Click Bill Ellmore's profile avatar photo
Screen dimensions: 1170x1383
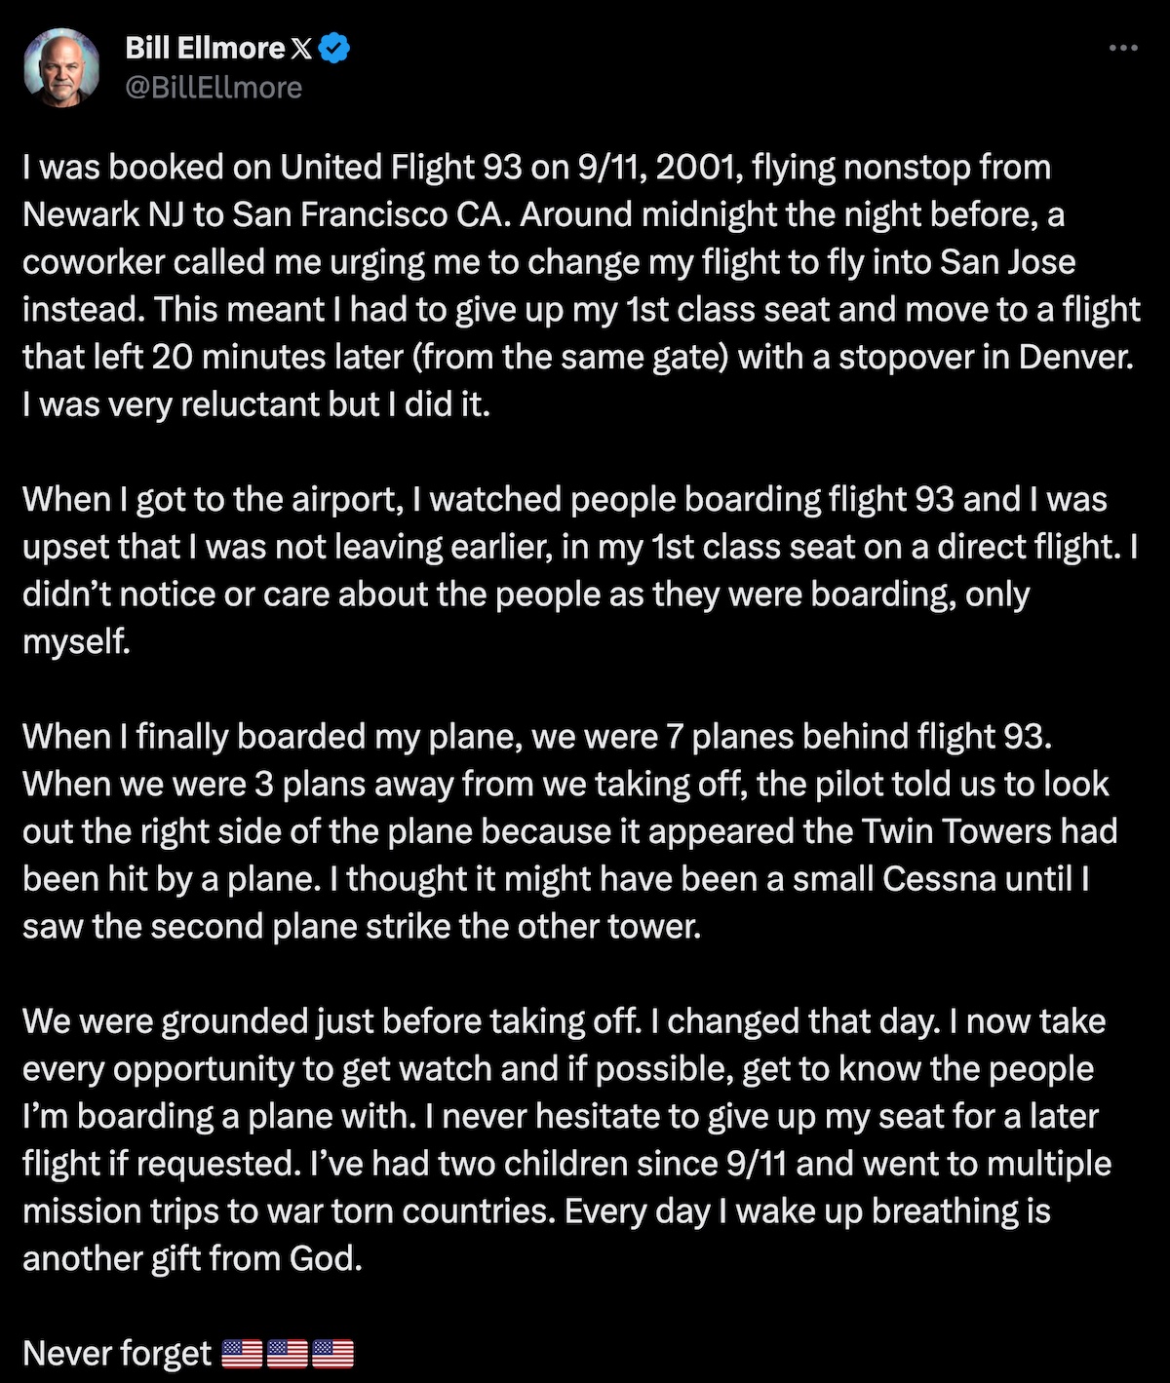(61, 67)
